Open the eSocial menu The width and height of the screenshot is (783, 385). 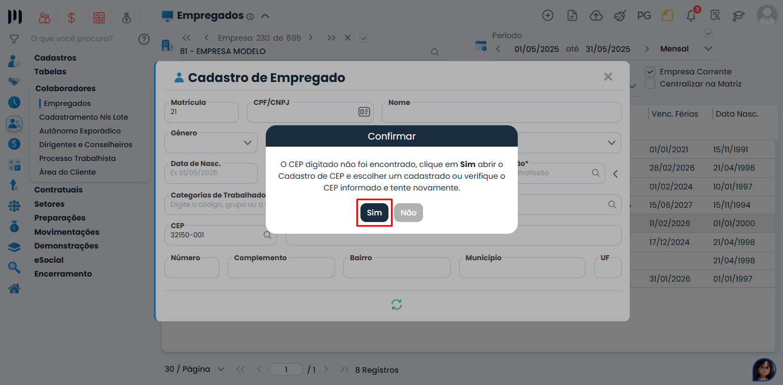(49, 260)
